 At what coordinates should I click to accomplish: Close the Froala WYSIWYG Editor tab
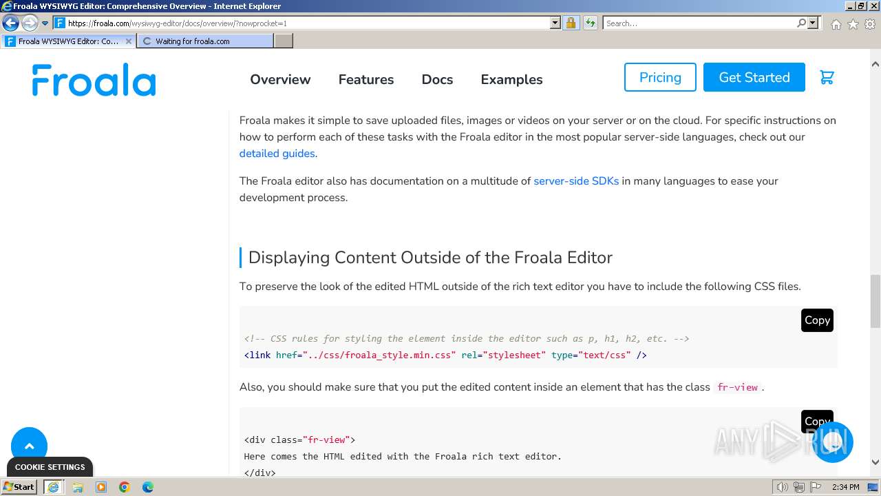click(x=128, y=41)
